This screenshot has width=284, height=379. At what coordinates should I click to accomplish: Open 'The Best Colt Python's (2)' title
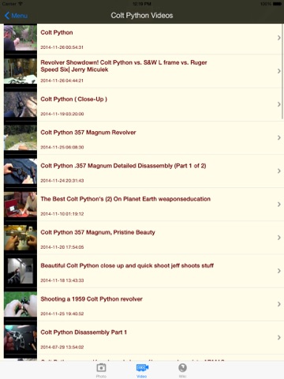click(x=125, y=199)
